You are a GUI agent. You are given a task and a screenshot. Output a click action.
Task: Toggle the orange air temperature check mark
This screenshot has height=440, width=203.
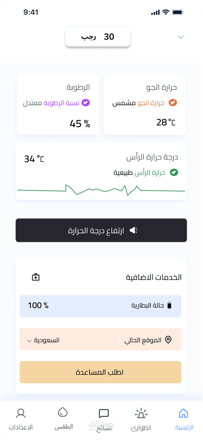click(173, 103)
